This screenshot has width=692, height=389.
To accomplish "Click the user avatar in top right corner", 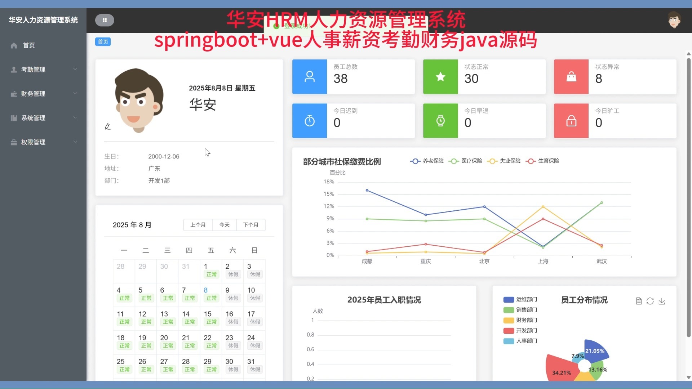I will coord(674,20).
